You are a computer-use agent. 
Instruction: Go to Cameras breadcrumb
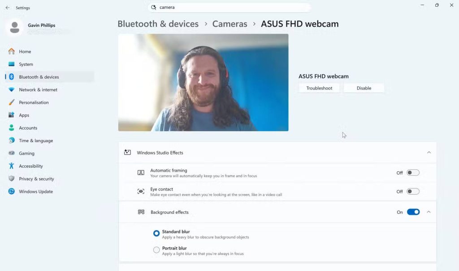[230, 24]
